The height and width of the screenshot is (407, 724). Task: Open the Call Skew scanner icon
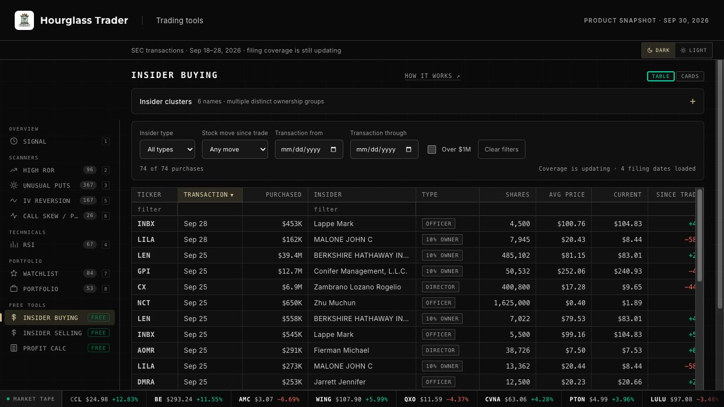click(x=14, y=216)
